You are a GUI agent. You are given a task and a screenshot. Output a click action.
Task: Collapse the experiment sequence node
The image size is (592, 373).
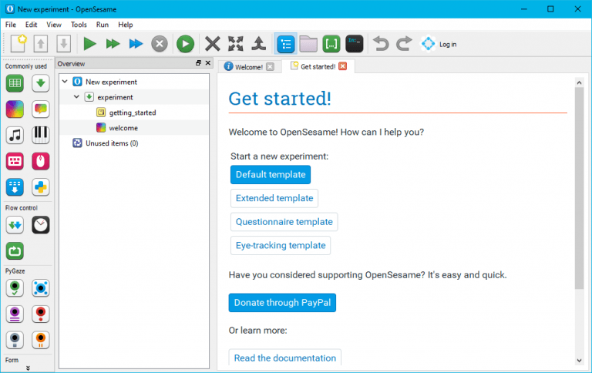[x=76, y=97]
